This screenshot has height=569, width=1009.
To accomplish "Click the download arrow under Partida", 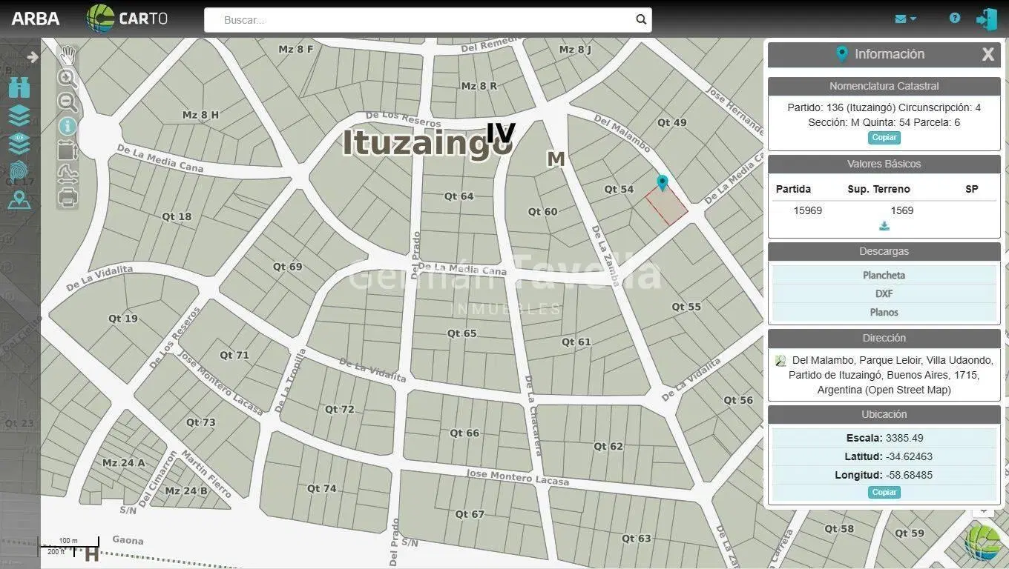I will click(884, 226).
